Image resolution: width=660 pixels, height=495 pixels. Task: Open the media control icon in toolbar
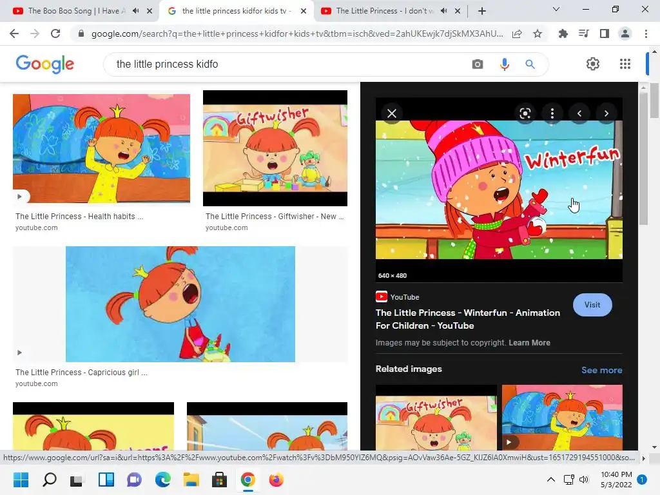point(584,34)
